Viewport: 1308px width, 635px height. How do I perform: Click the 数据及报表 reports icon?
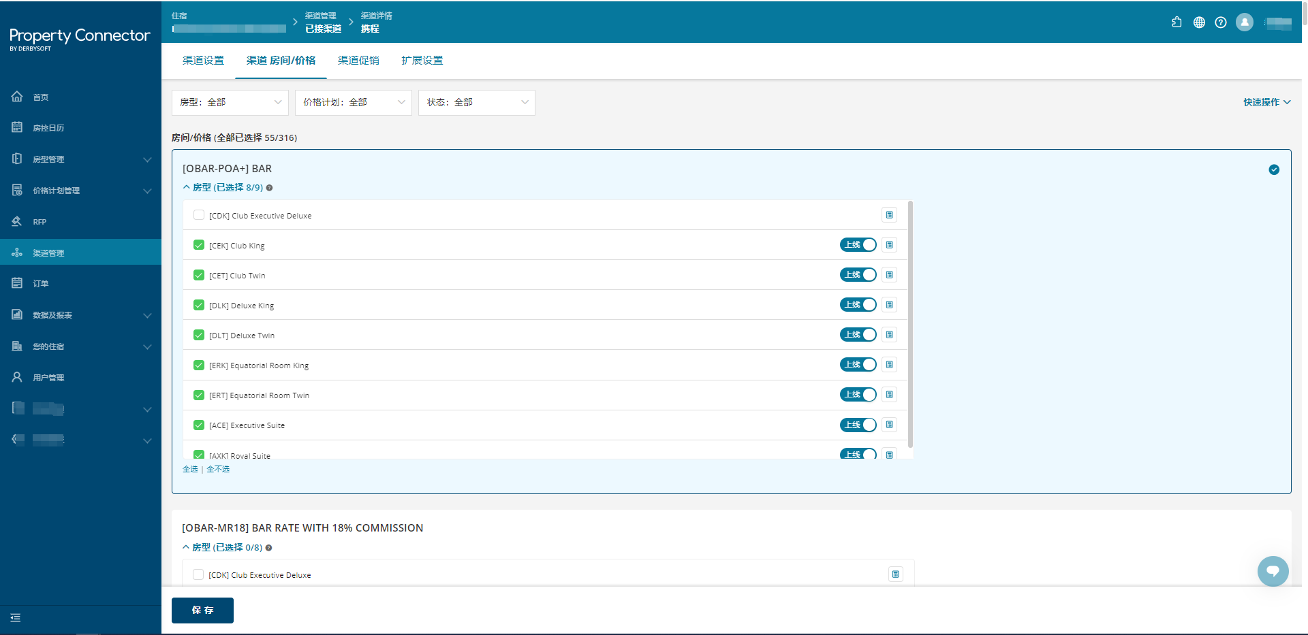pos(17,314)
